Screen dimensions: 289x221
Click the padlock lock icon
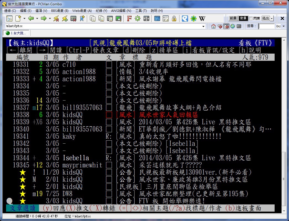pyautogui.click(x=174, y=19)
